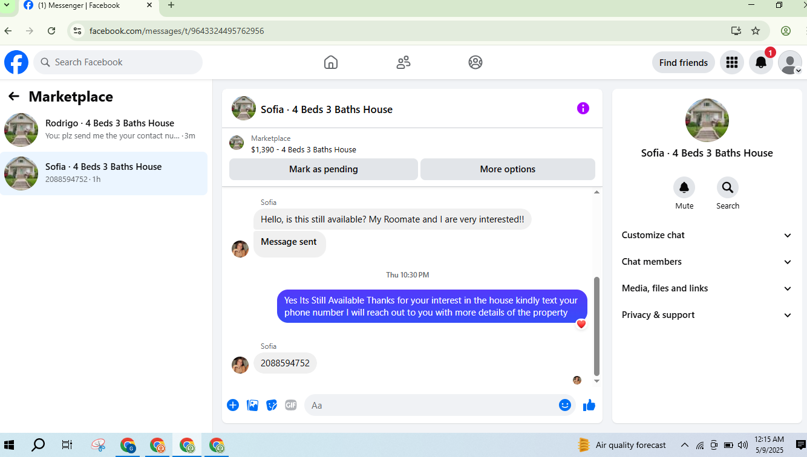Click the heart reaction on the sent message
Screen dimensions: 807x457
click(x=581, y=324)
